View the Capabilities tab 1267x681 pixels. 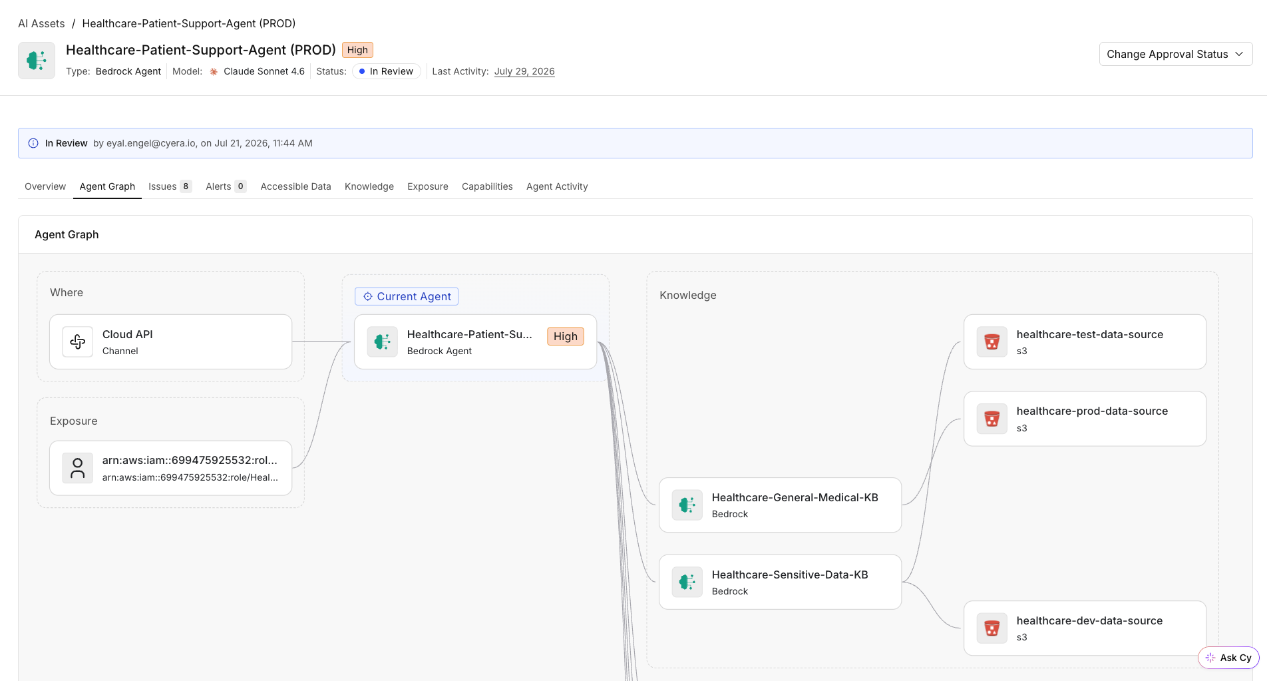[x=487, y=186]
